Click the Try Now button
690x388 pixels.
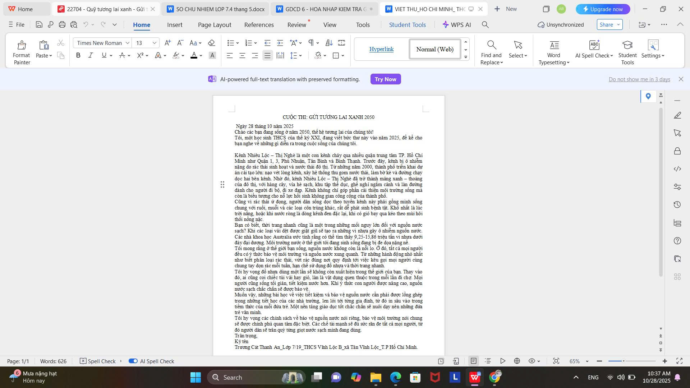point(386,79)
